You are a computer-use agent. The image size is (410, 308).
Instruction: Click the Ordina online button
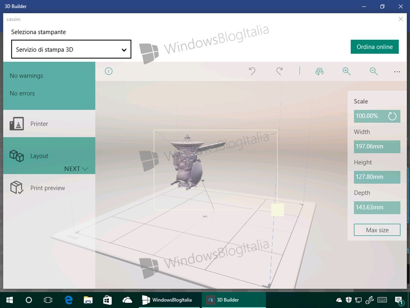point(375,47)
